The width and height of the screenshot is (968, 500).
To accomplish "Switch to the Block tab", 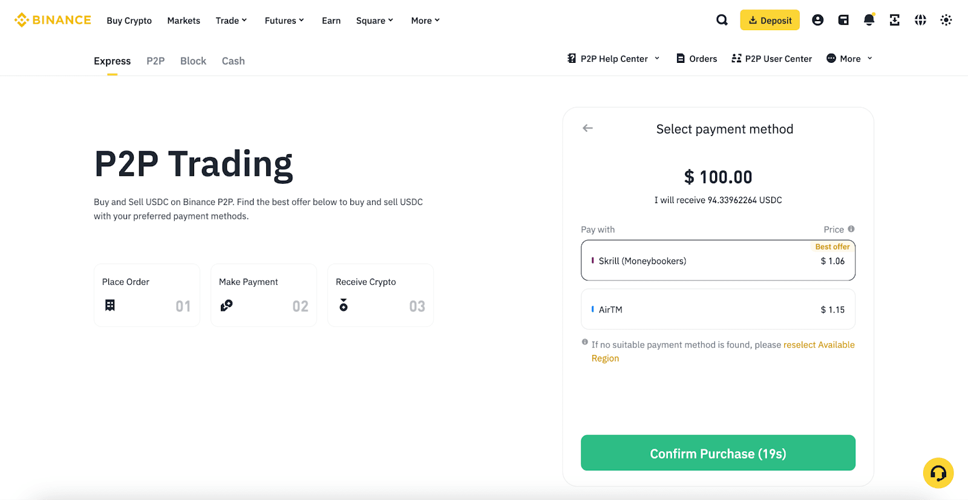I will (193, 61).
